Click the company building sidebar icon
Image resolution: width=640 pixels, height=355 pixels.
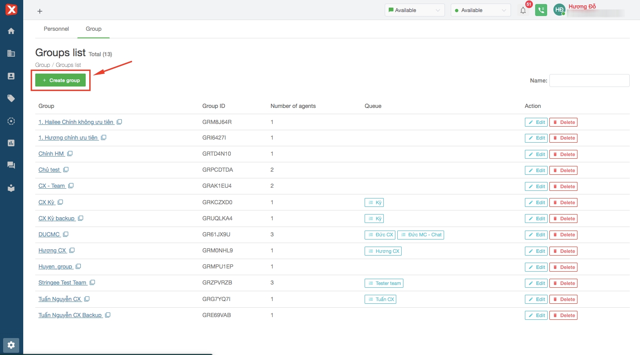tap(11, 54)
